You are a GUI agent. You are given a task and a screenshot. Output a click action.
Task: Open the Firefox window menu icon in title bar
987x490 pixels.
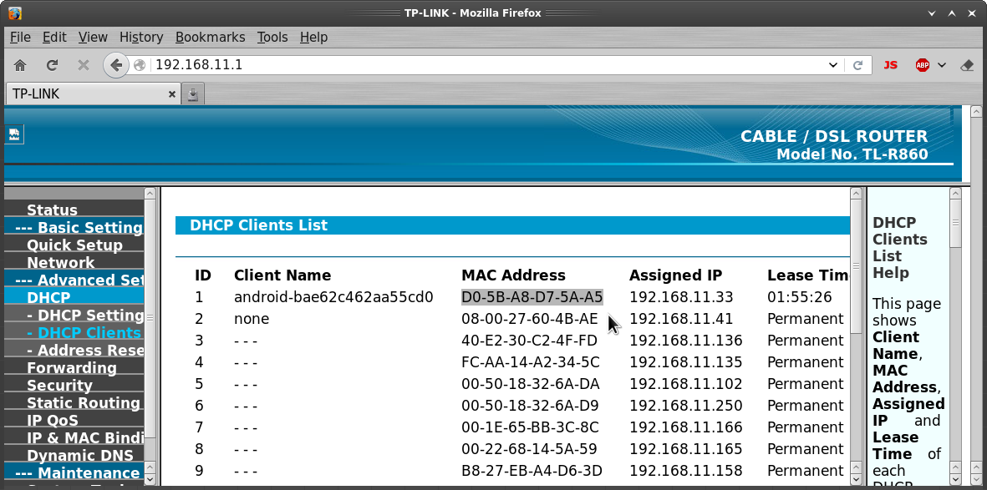click(x=14, y=13)
